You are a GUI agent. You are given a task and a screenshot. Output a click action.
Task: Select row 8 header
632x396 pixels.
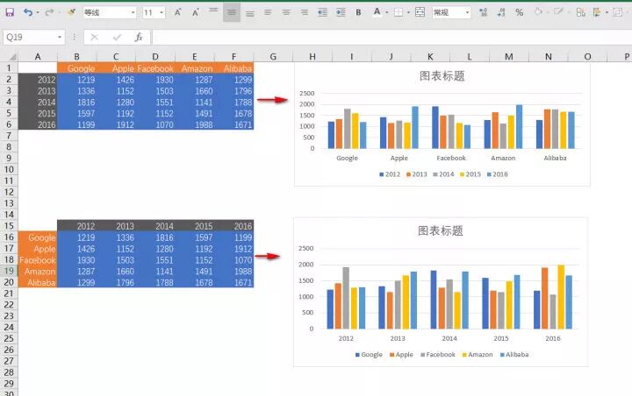(9, 147)
